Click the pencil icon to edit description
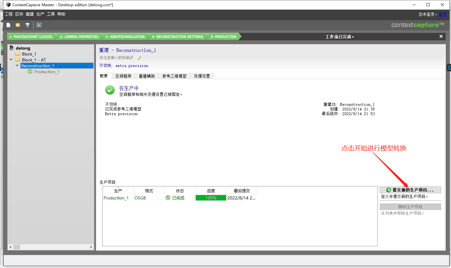 pos(139,58)
